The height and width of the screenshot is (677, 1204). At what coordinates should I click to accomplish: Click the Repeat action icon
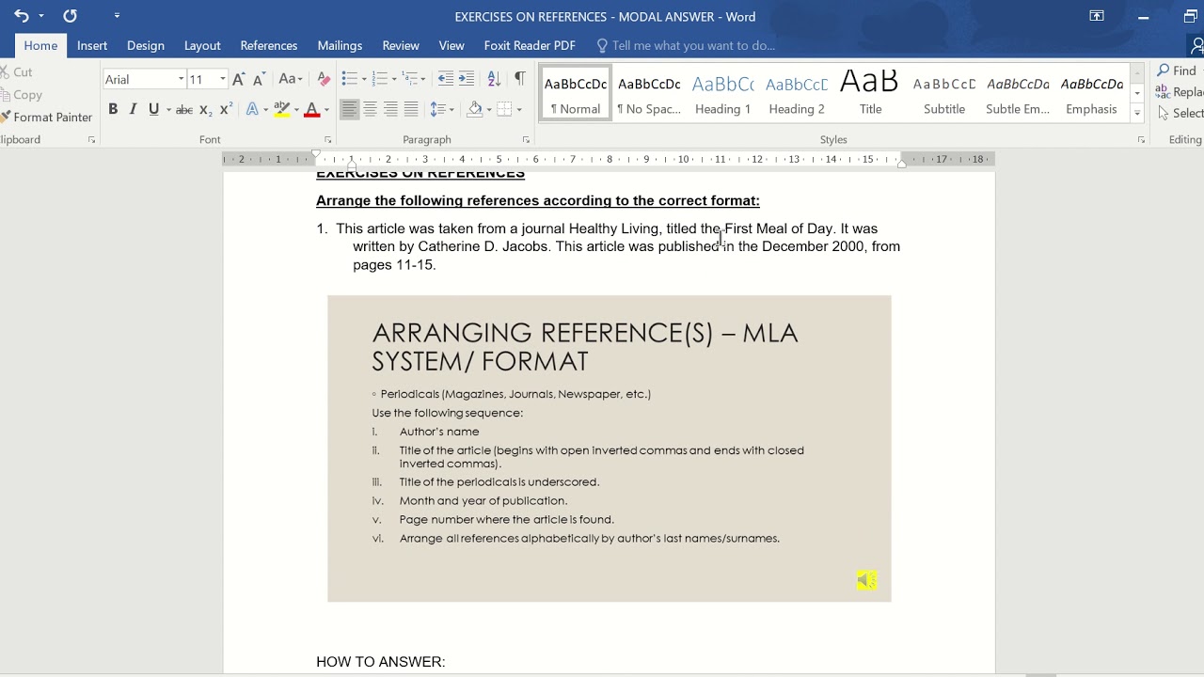[70, 16]
